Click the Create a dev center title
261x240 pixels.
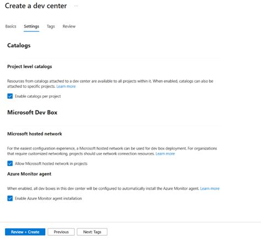pos(36,6)
